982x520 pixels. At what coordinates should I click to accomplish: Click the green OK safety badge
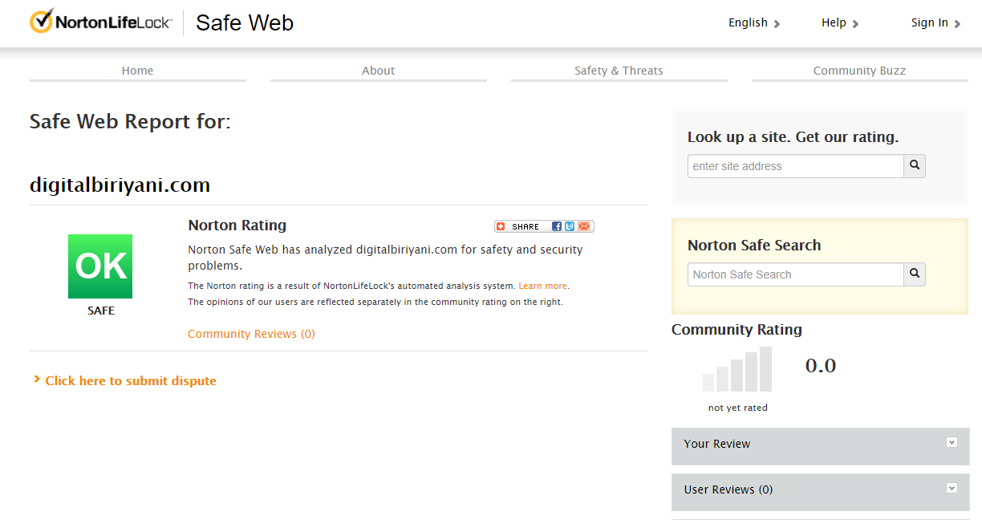click(x=99, y=266)
